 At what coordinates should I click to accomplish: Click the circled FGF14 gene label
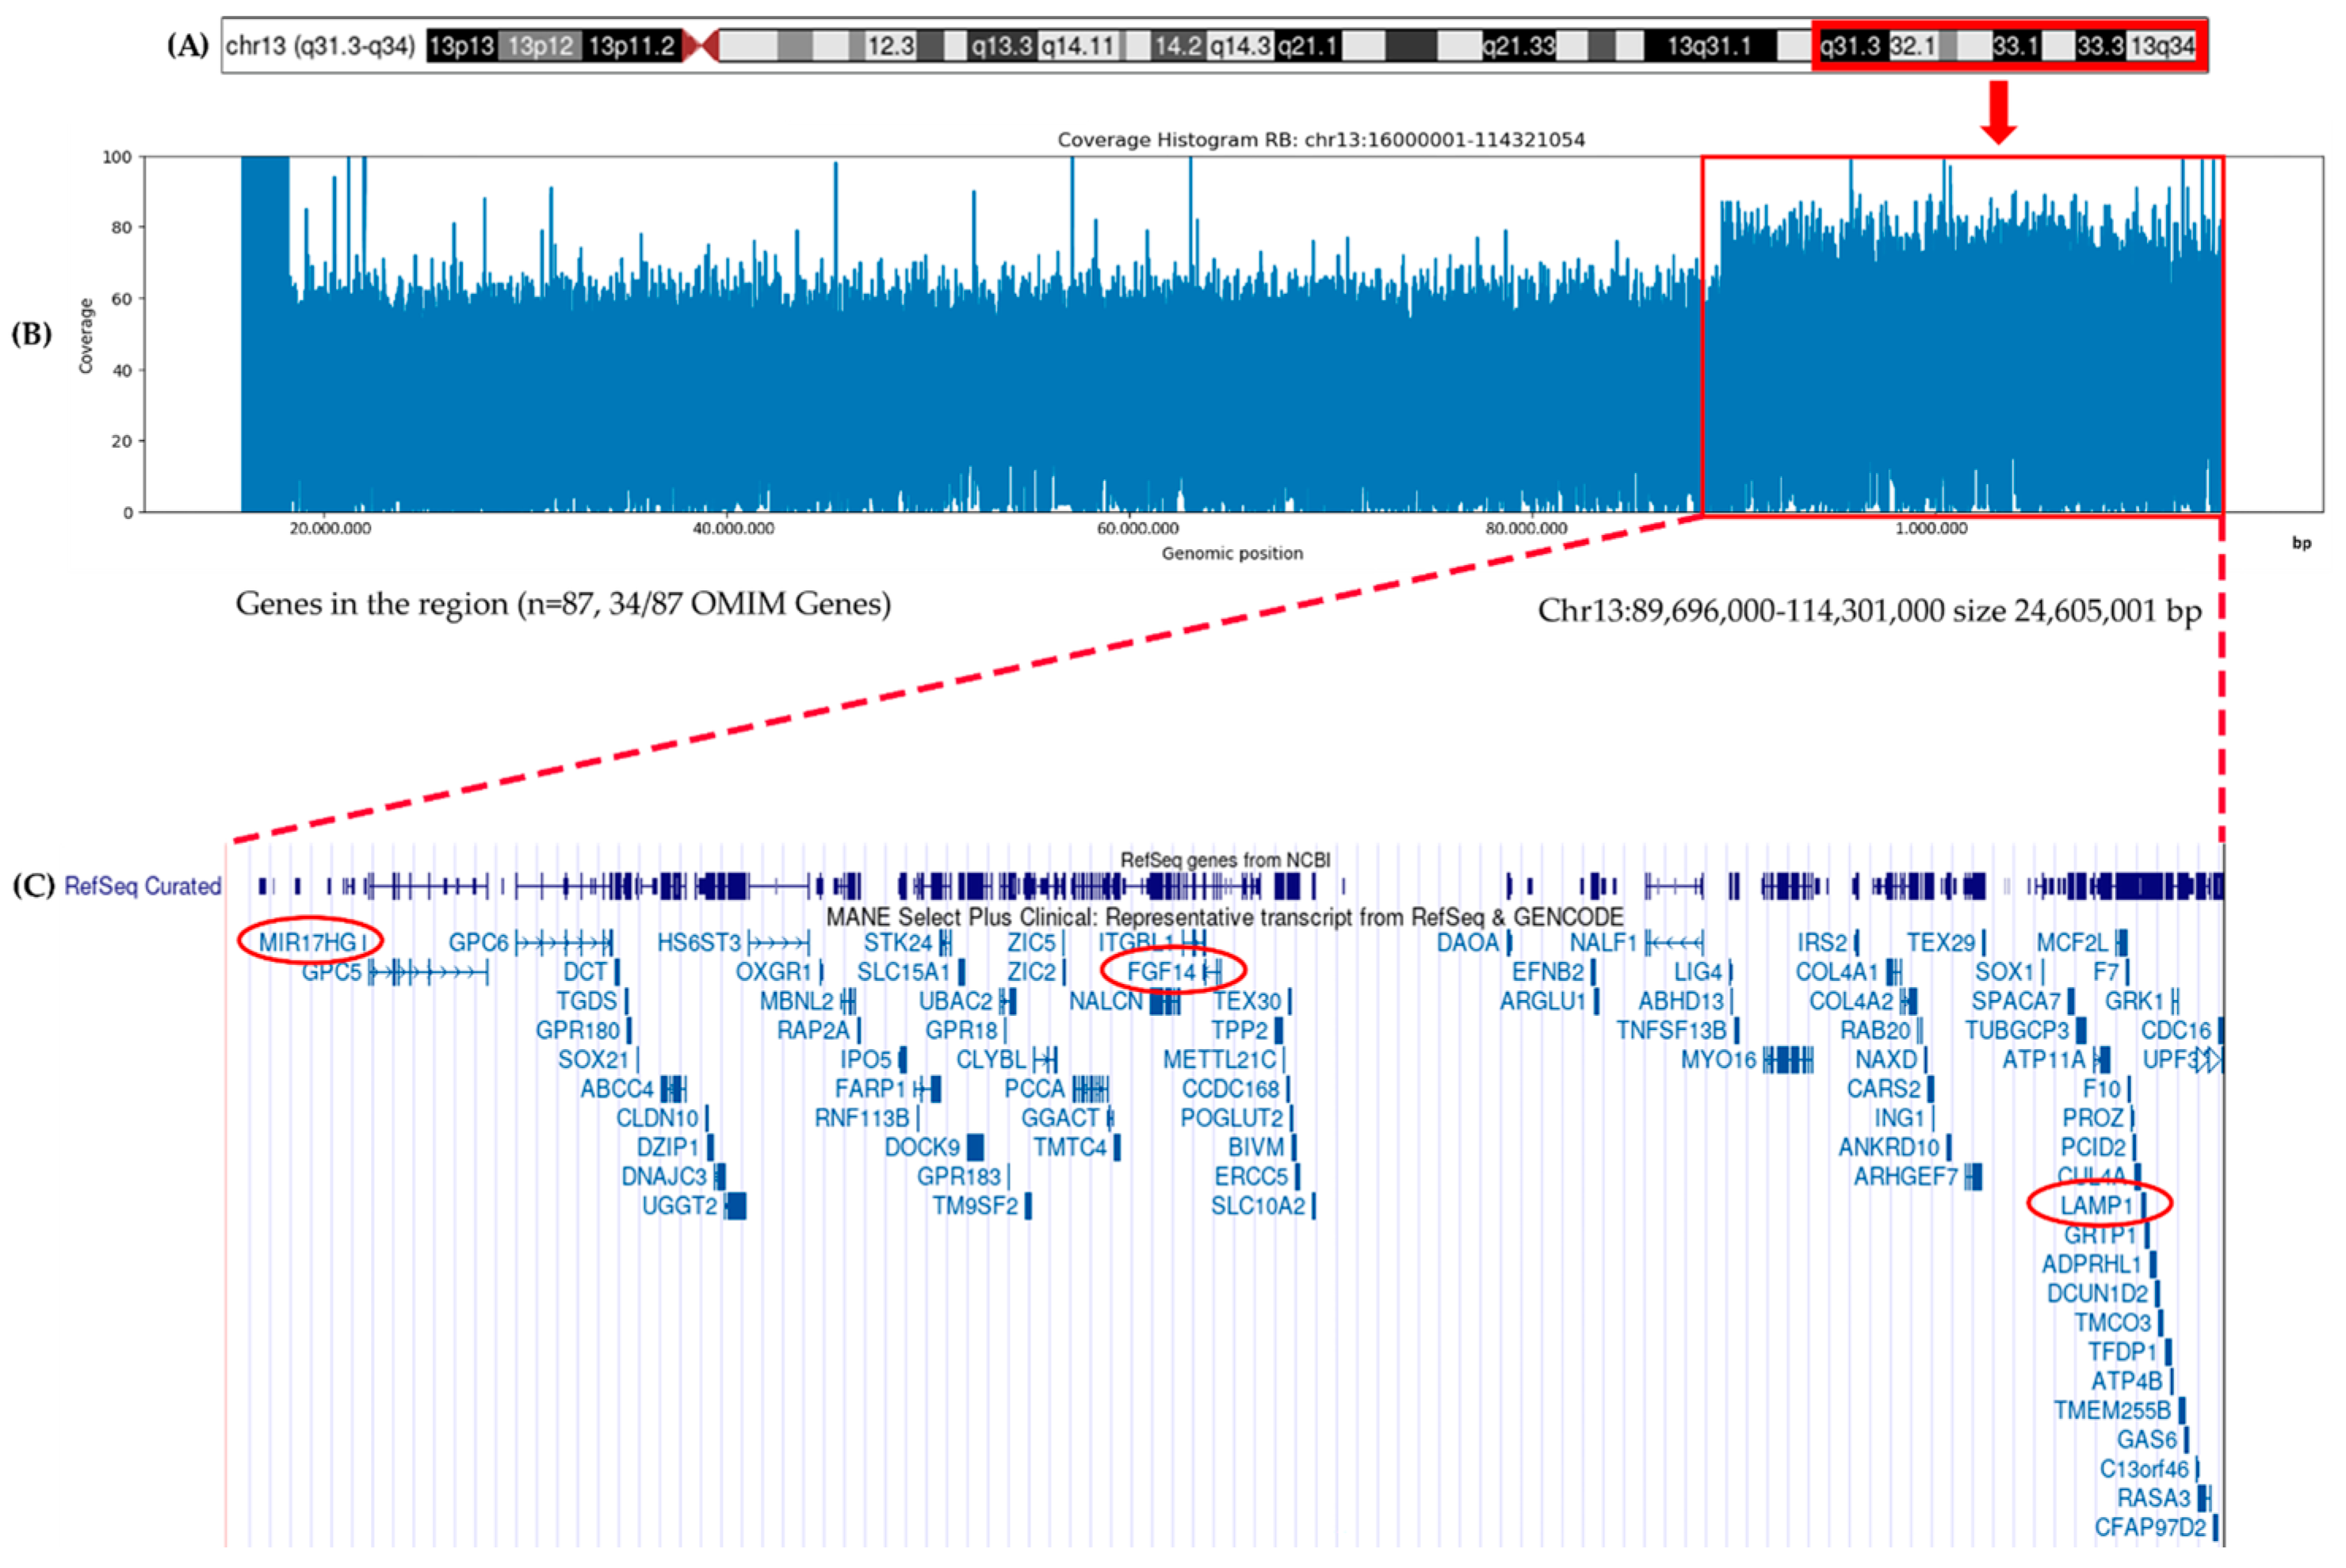pos(1161,971)
